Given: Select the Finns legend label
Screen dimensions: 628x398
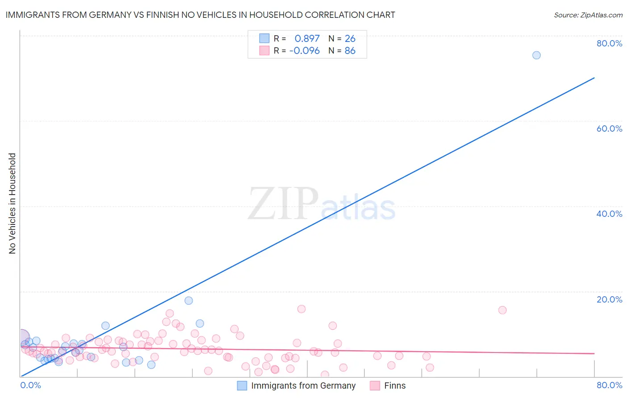Looking at the screenshot, I should [395, 386].
